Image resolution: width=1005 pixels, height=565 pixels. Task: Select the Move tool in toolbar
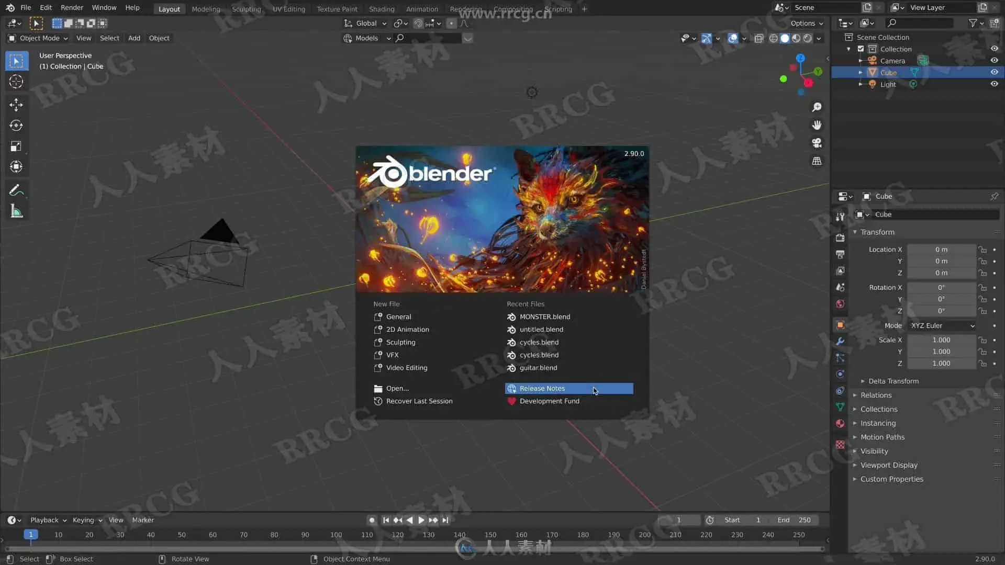pyautogui.click(x=16, y=105)
